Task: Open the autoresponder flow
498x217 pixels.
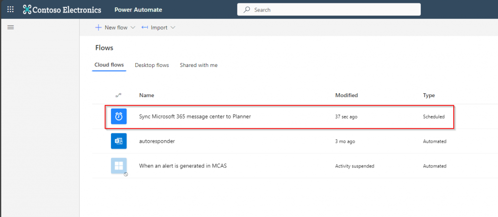Action: click(157, 141)
